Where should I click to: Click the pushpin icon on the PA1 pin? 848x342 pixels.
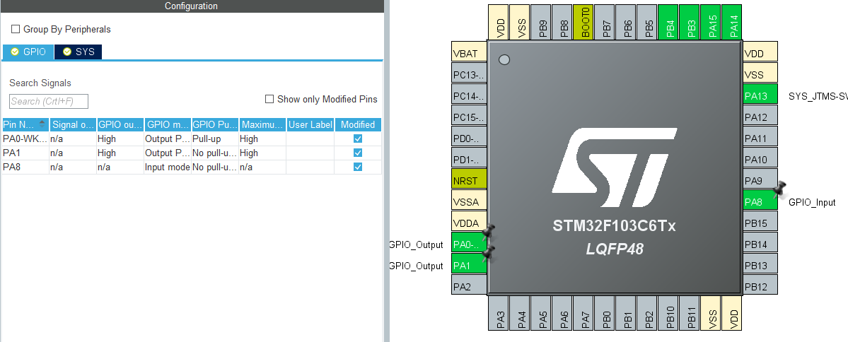488,252
